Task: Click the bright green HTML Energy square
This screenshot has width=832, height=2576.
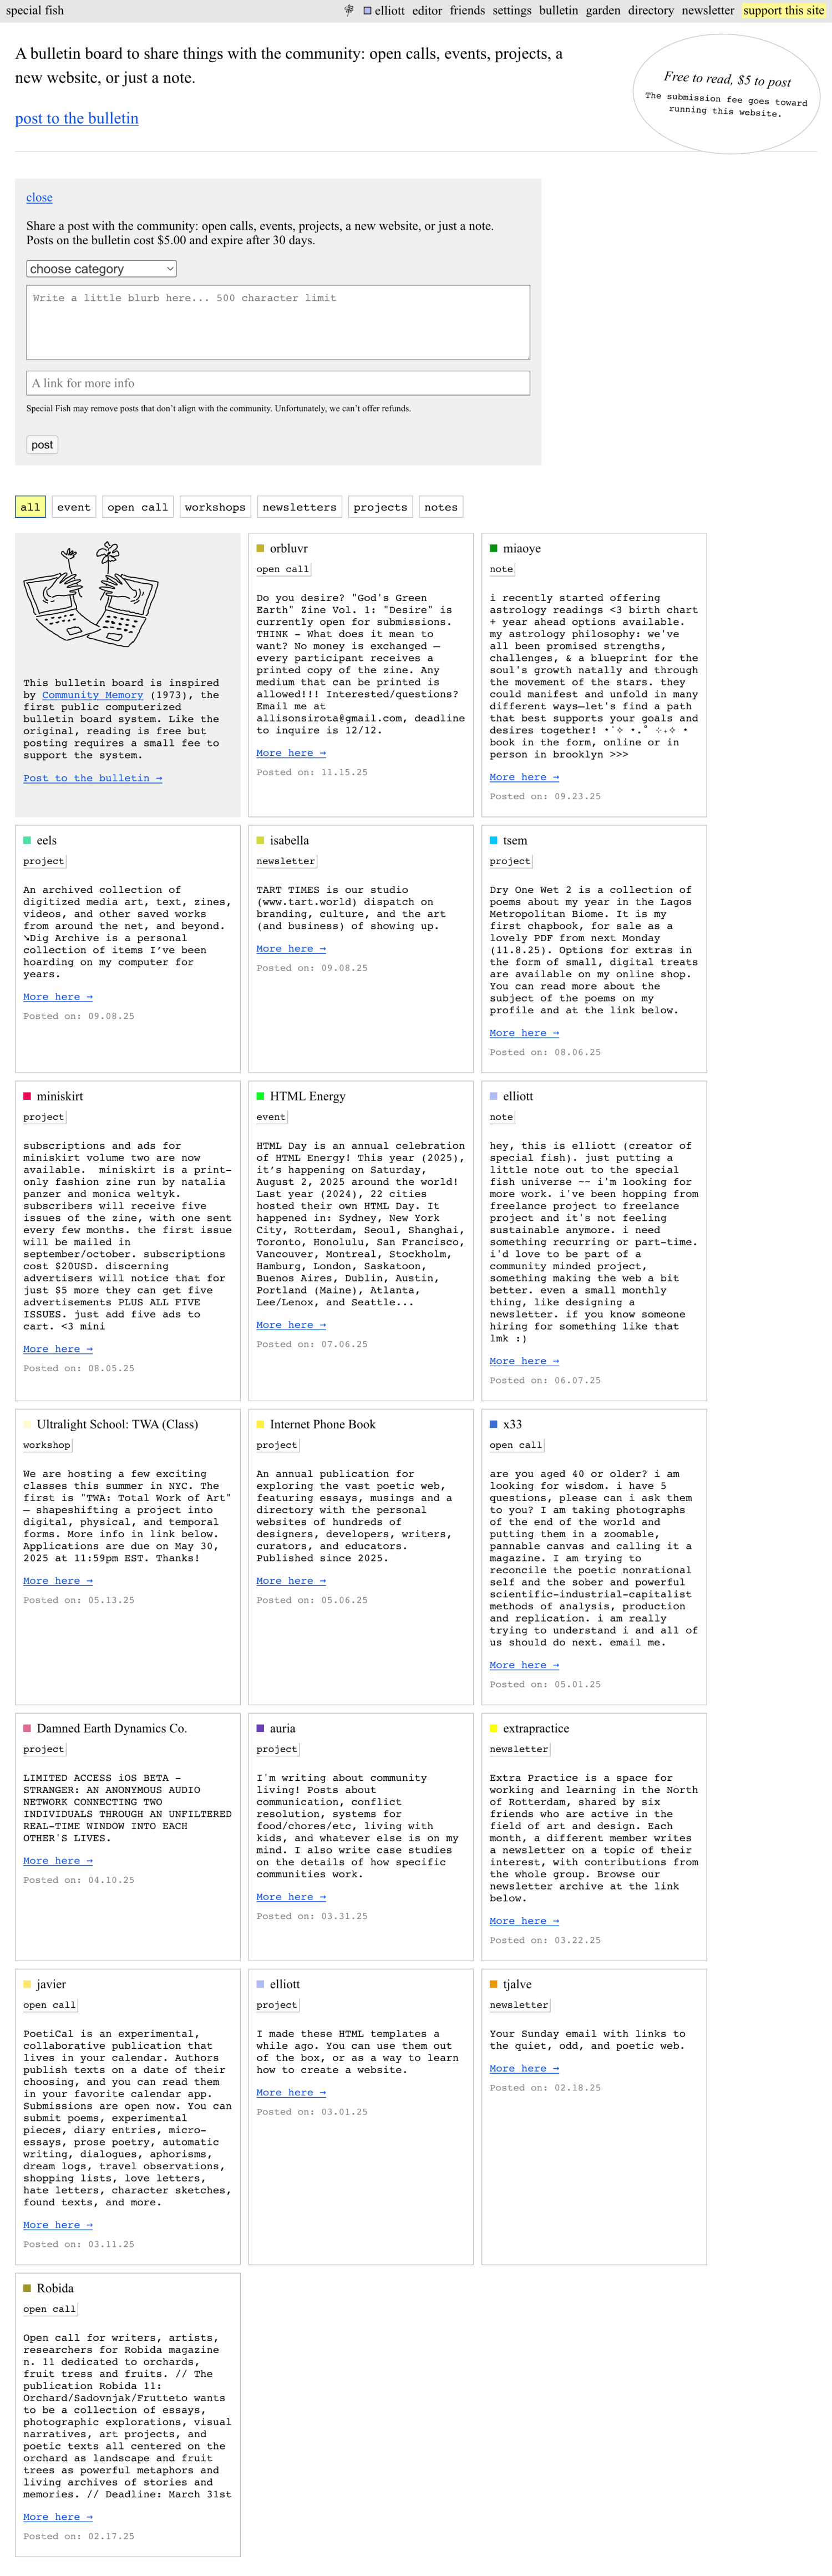Action: click(x=261, y=1096)
